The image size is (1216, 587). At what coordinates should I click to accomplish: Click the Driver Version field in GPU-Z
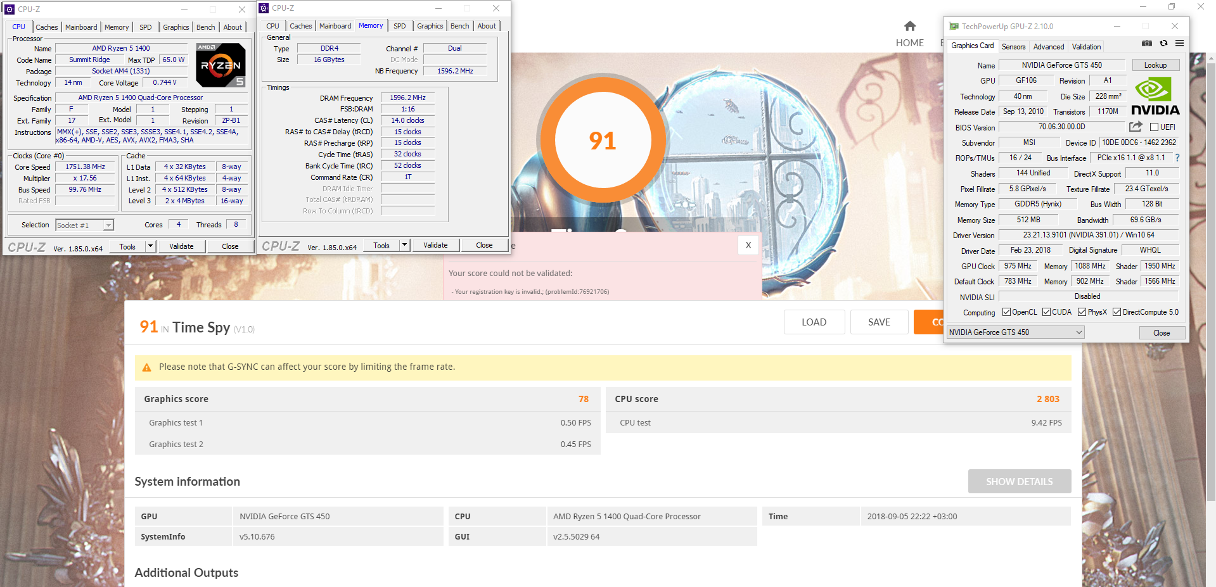(x=1089, y=235)
